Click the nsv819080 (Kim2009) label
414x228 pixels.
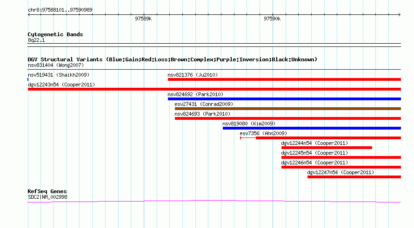(249, 124)
